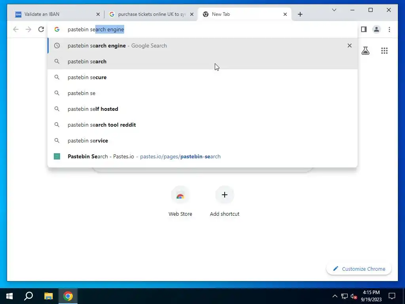Click the Add shortcut button
Image resolution: width=405 pixels, height=304 pixels.
coord(225,201)
